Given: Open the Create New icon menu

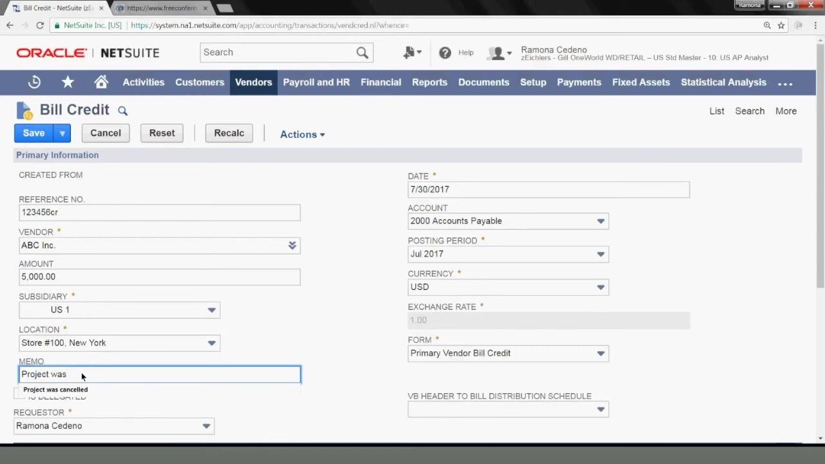Looking at the screenshot, I should [x=412, y=53].
